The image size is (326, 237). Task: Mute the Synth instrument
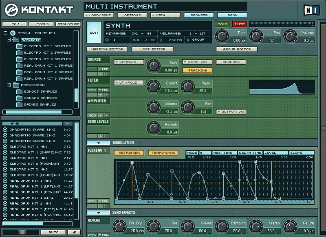[x=239, y=24]
